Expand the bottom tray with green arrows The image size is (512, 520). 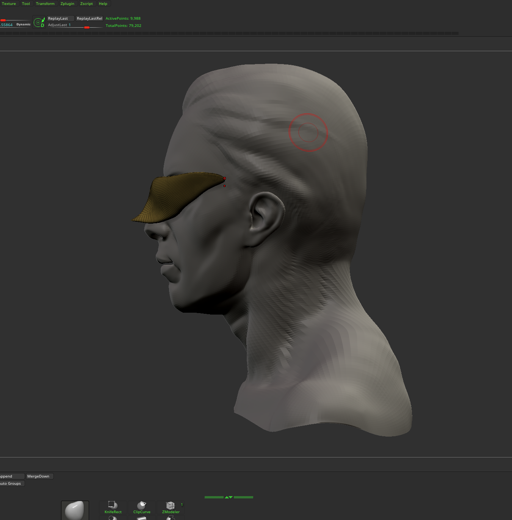[228, 497]
